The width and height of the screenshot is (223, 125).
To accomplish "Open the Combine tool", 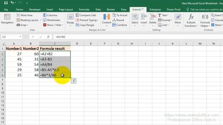I will [120, 25].
